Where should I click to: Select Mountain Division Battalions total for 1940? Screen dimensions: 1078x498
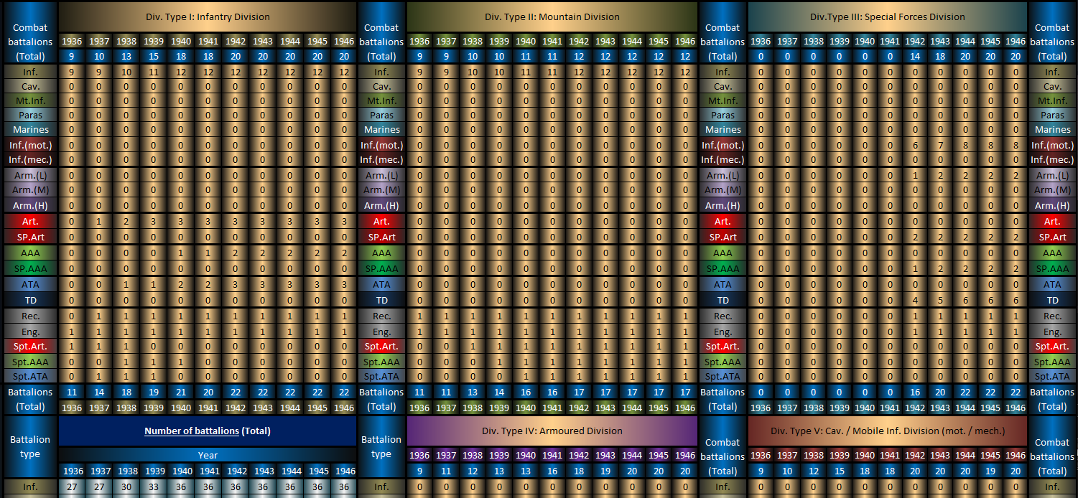tap(525, 393)
